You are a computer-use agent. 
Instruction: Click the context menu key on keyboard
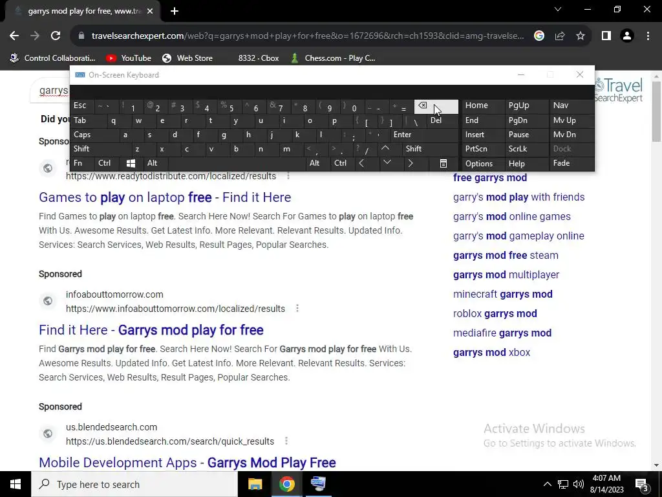pos(443,164)
